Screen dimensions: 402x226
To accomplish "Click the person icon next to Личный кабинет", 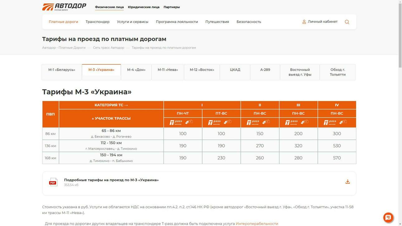I will coord(304,22).
